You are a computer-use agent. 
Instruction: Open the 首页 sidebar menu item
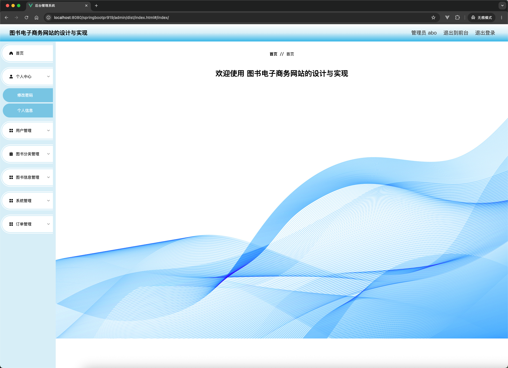pos(28,53)
